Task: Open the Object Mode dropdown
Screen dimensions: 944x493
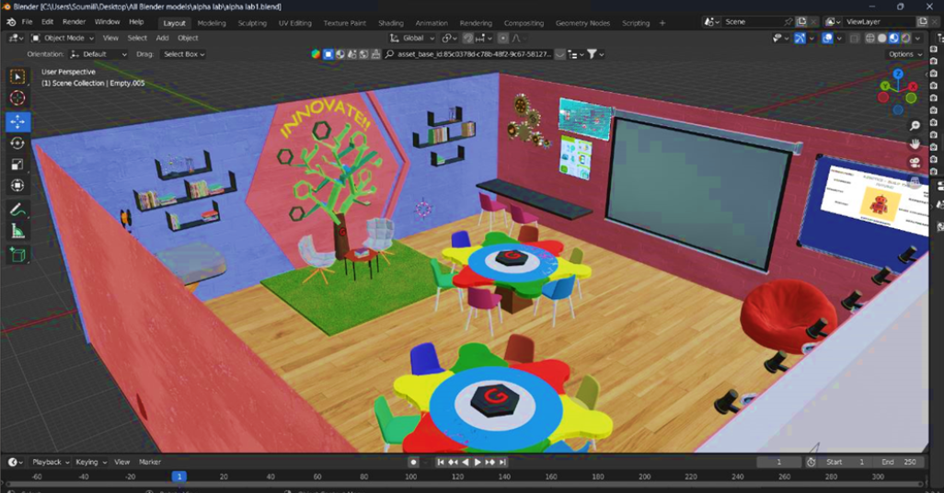Action: coord(63,39)
